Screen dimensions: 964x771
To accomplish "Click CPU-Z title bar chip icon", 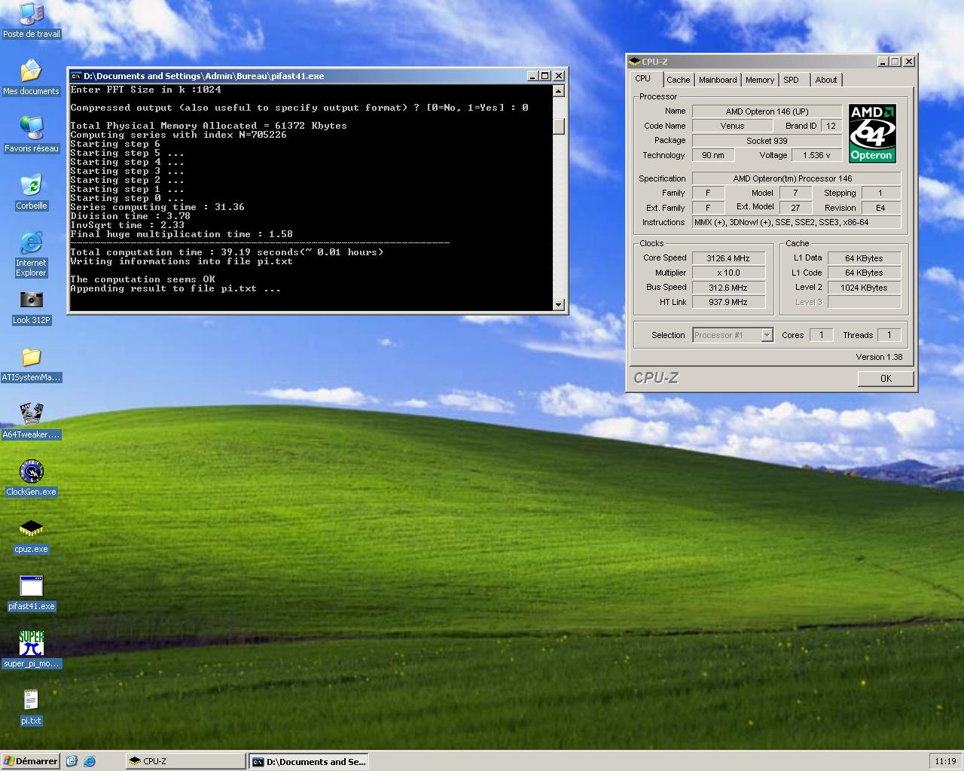I will pyautogui.click(x=635, y=62).
